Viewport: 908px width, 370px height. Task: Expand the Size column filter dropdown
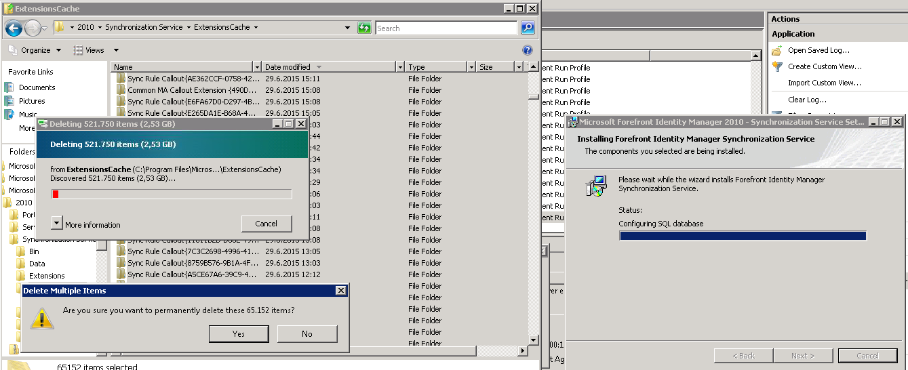[x=519, y=67]
